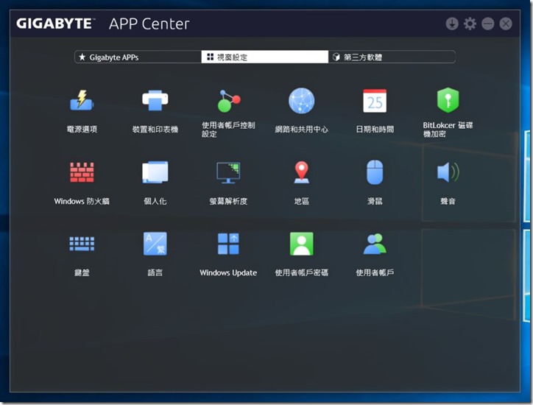The image size is (533, 405).
Task: Minimize the APP Center window
Action: [x=488, y=24]
